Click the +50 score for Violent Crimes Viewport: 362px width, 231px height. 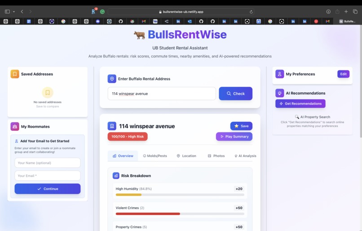click(x=239, y=208)
